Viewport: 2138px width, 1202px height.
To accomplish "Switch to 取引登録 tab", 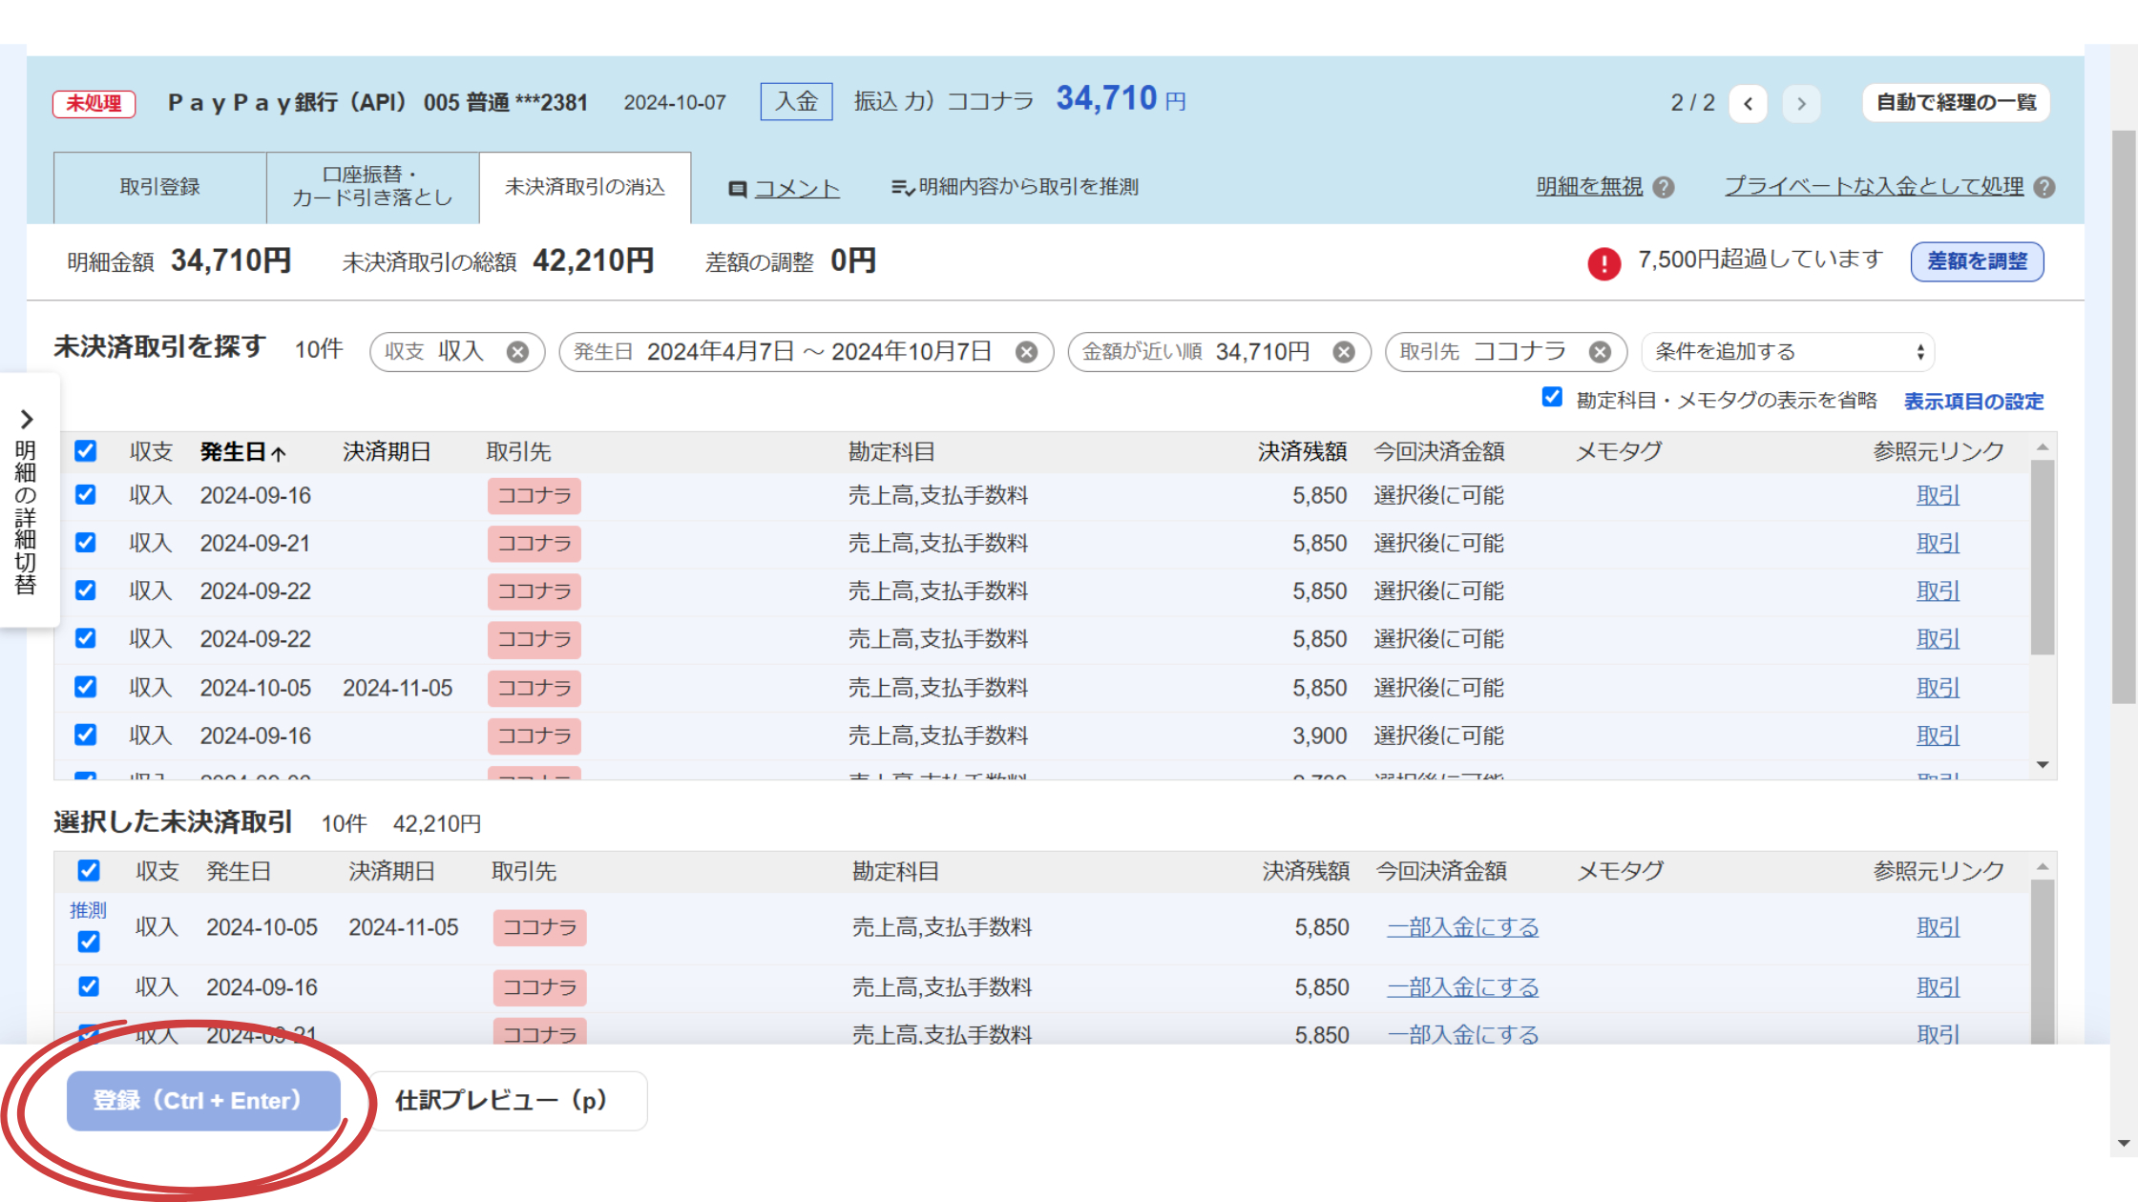I will [159, 187].
